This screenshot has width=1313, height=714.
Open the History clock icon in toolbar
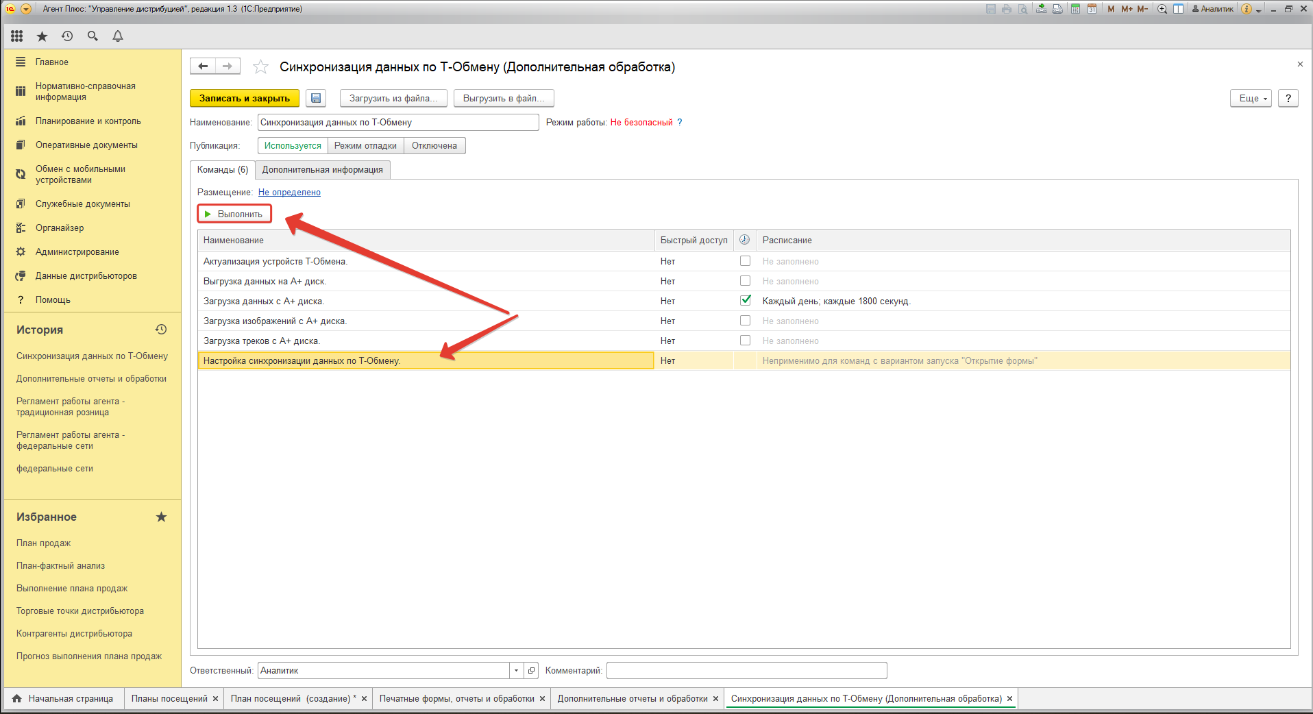point(67,36)
